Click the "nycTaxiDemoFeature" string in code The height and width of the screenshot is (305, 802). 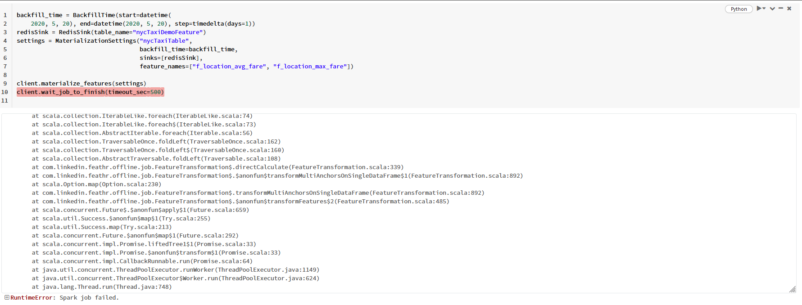[169, 32]
